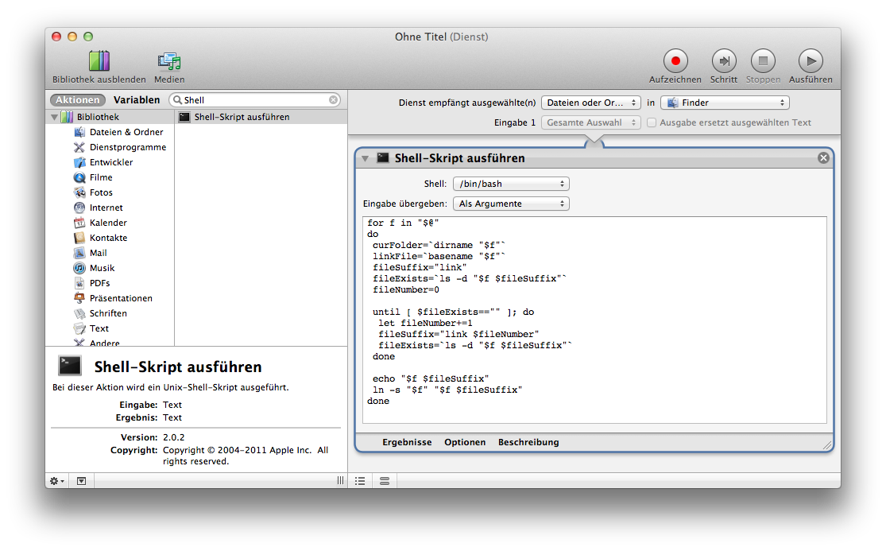Show the variables list view
The height and width of the screenshot is (551, 886).
(385, 481)
